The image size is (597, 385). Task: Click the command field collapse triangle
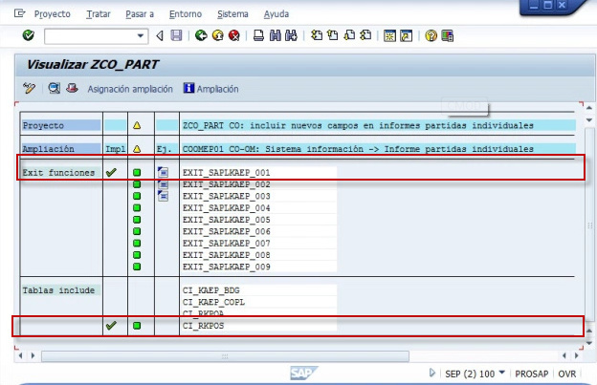[160, 36]
